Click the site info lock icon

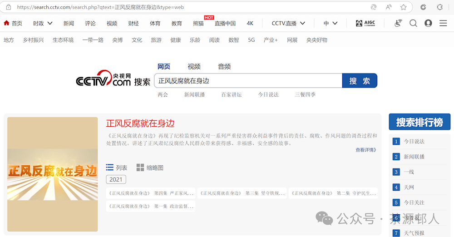coord(9,7)
